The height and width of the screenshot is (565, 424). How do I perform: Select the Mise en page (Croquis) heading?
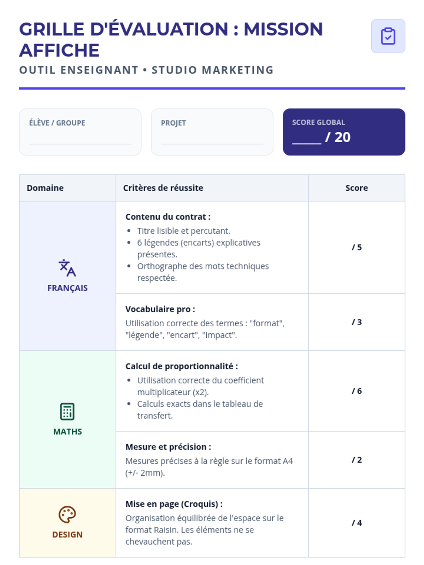[174, 504]
